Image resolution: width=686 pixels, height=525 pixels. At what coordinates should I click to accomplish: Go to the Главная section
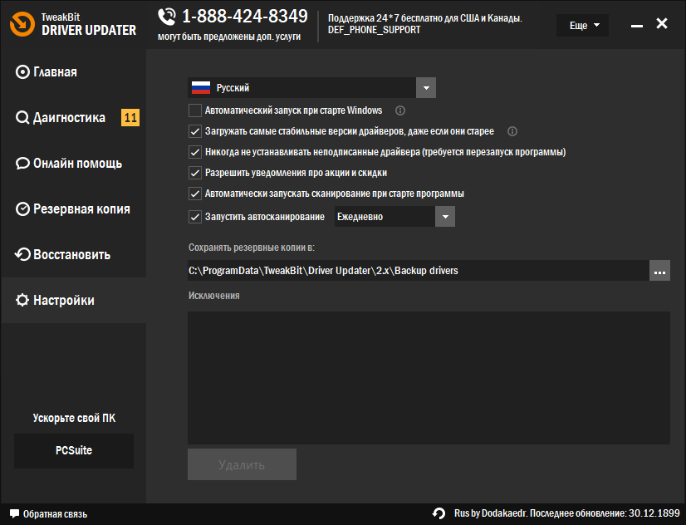coord(73,71)
